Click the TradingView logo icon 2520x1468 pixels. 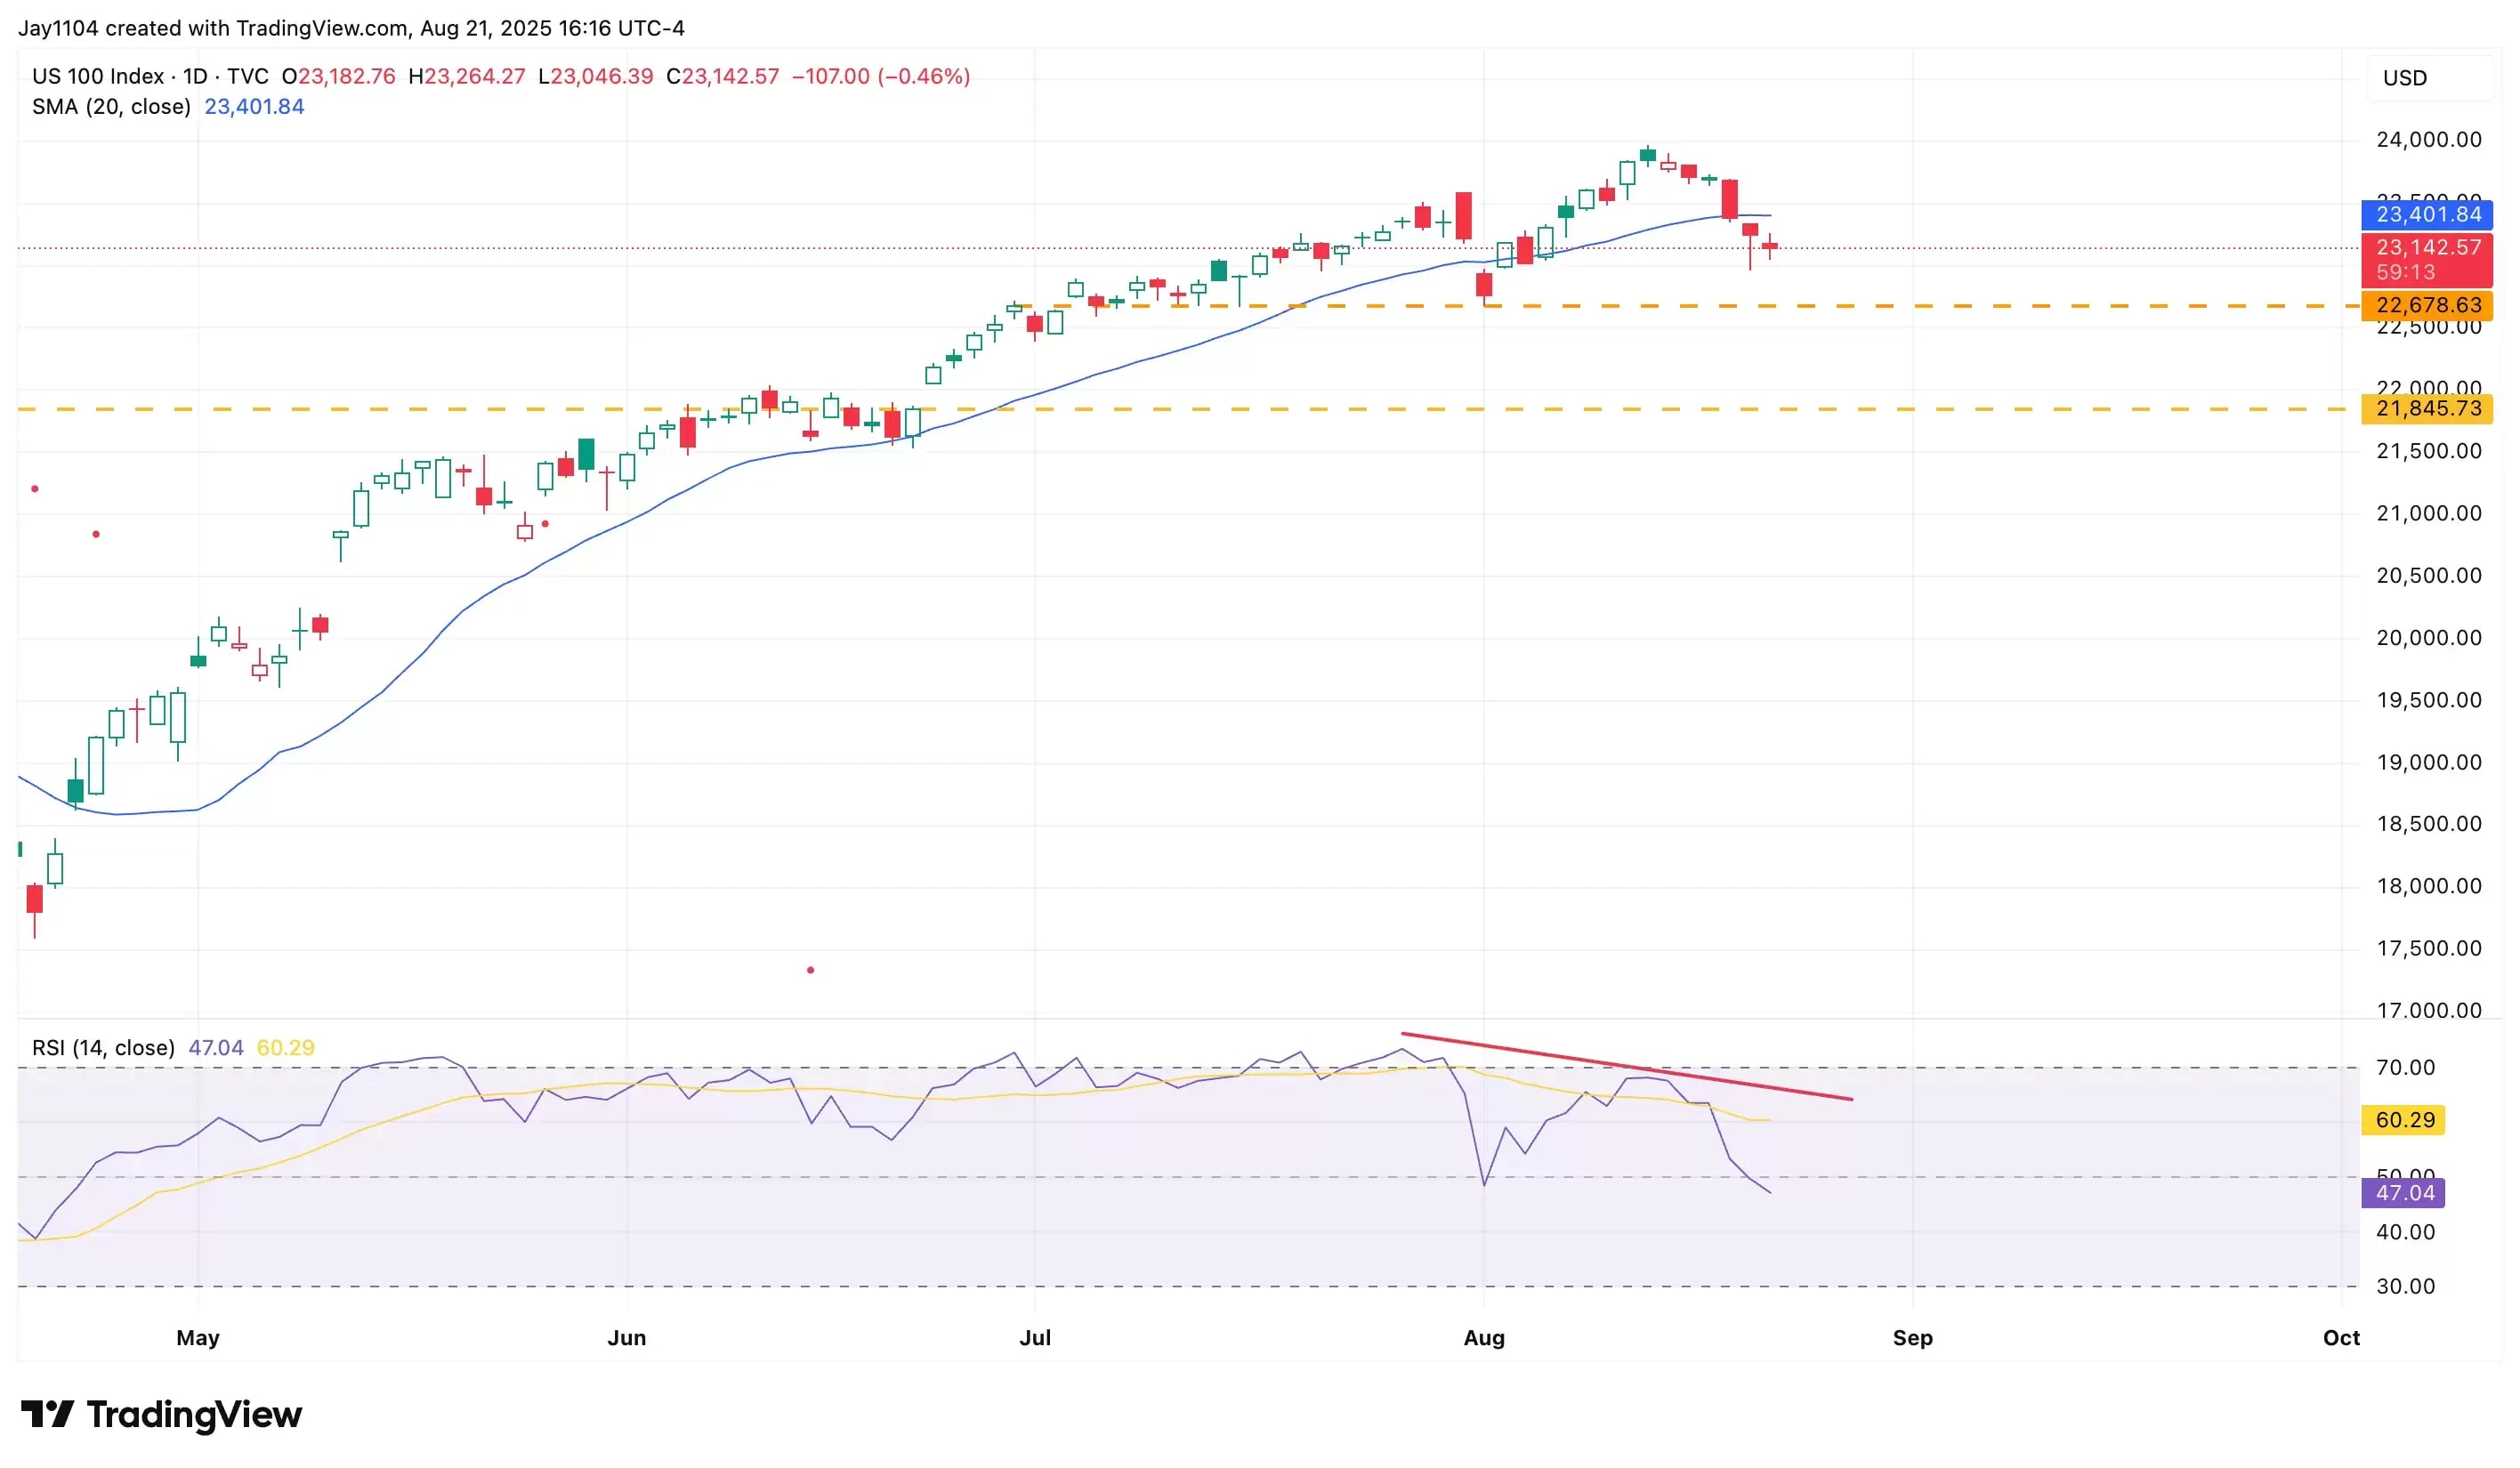click(x=47, y=1414)
